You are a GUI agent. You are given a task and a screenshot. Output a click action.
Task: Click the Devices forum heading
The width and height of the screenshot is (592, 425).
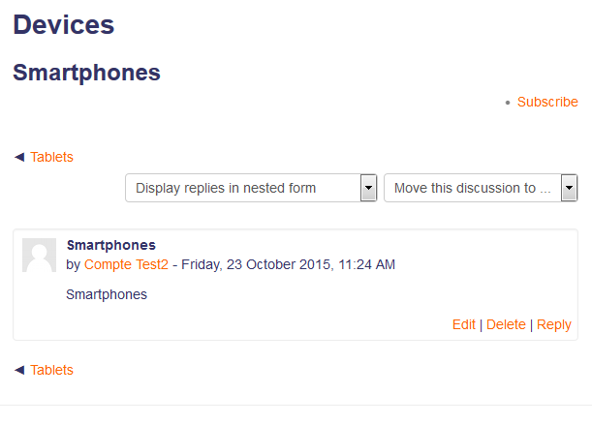coord(63,25)
